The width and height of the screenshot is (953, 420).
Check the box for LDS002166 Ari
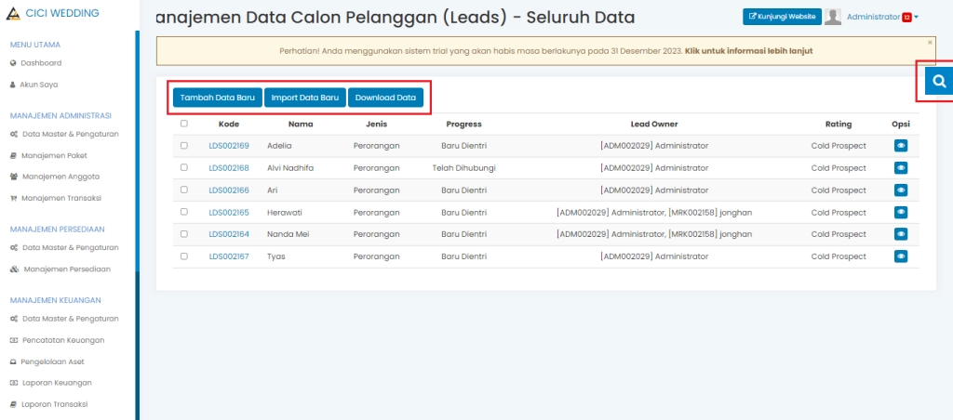184,190
